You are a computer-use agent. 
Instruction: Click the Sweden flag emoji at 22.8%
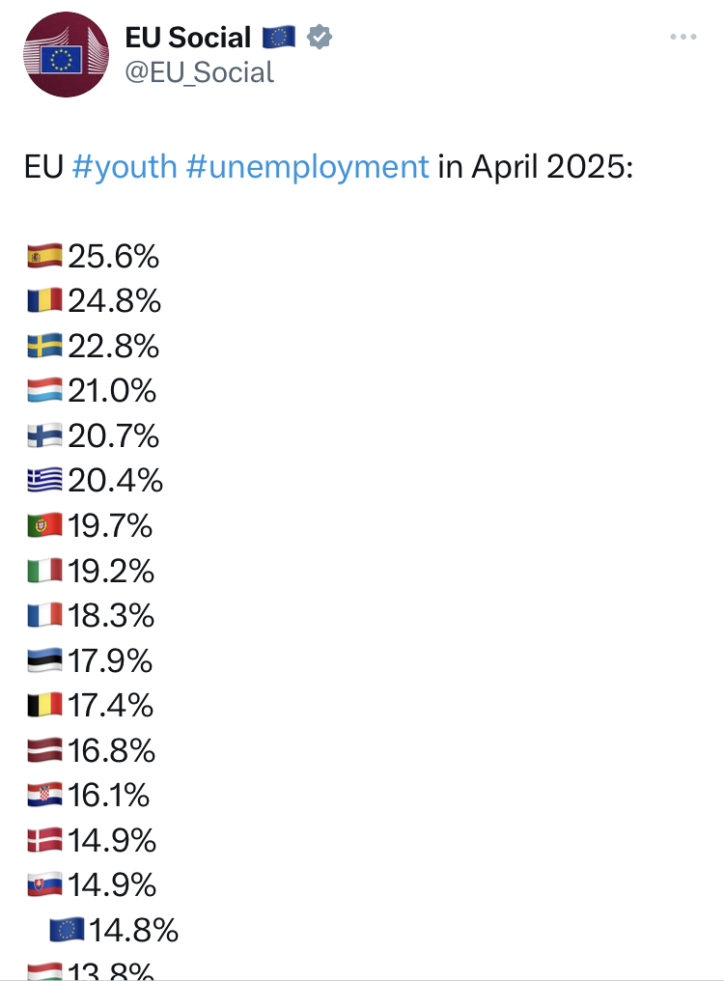click(45, 346)
